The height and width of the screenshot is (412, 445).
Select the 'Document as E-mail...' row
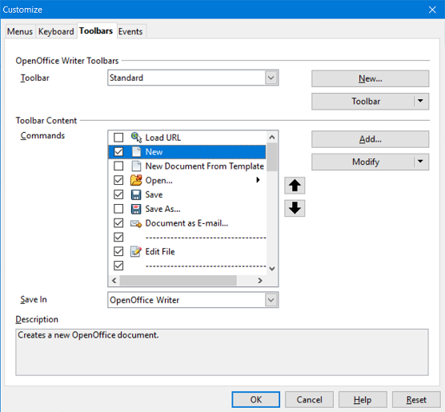tap(187, 223)
